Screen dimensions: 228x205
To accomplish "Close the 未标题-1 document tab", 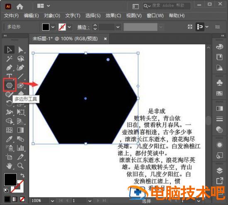I will pyautogui.click(x=105, y=39).
